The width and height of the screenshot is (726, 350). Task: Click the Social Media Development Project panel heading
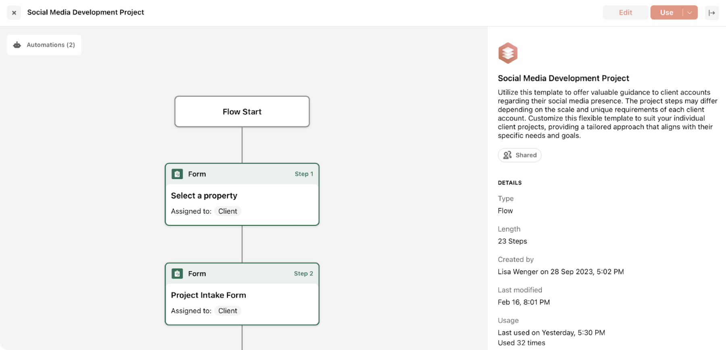click(563, 78)
